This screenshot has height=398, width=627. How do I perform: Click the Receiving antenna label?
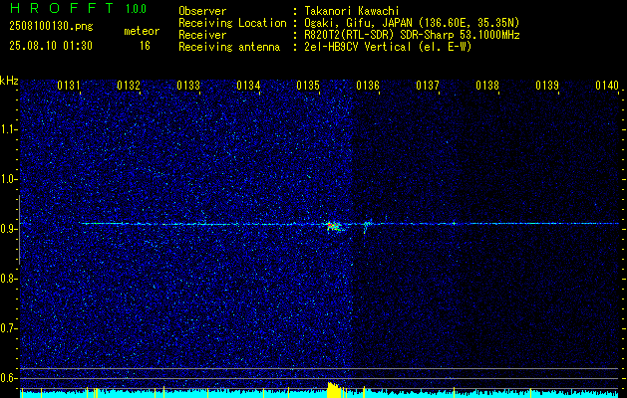click(229, 47)
